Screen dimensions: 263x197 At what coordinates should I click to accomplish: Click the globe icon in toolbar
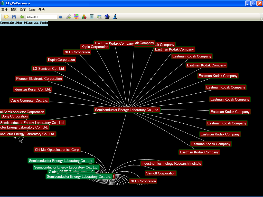click(x=107, y=17)
